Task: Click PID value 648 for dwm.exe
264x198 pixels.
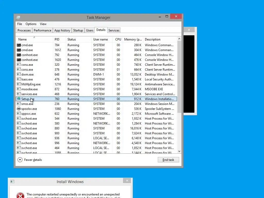Action: click(57, 75)
